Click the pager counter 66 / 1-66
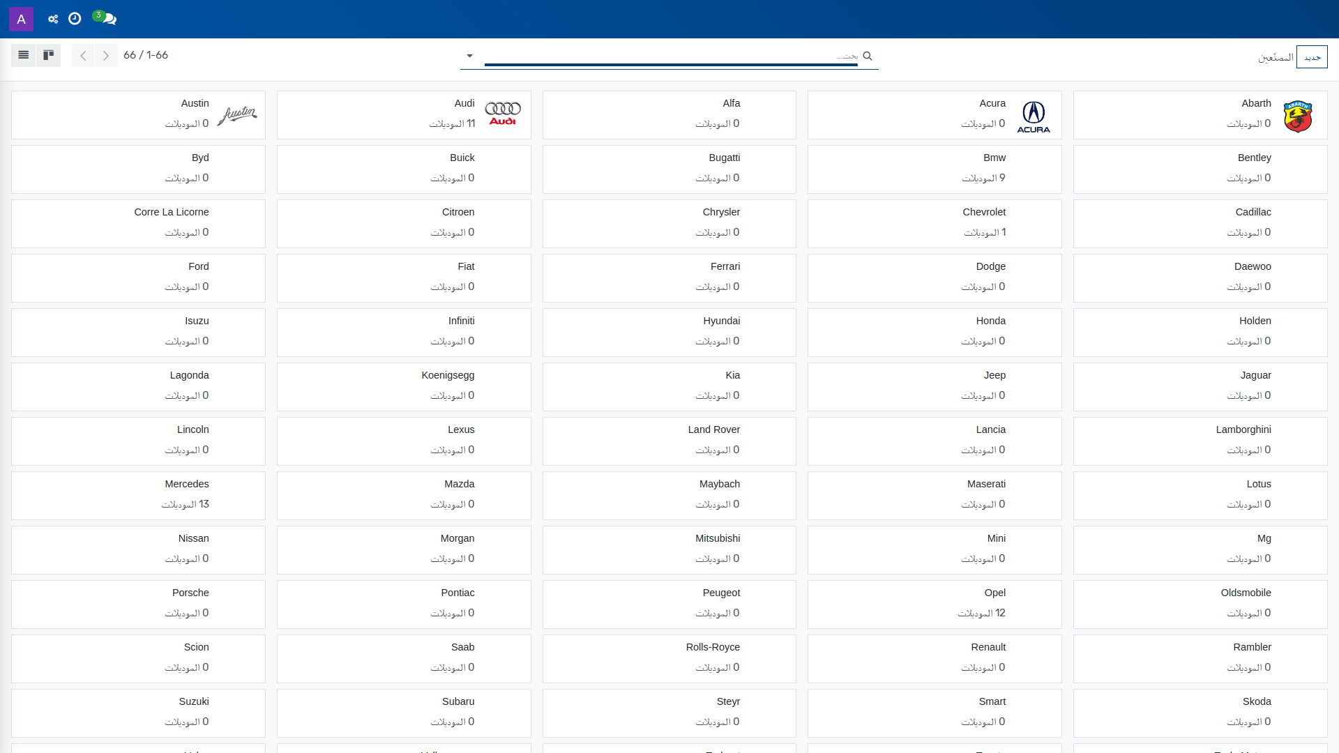1339x753 pixels. [x=146, y=55]
